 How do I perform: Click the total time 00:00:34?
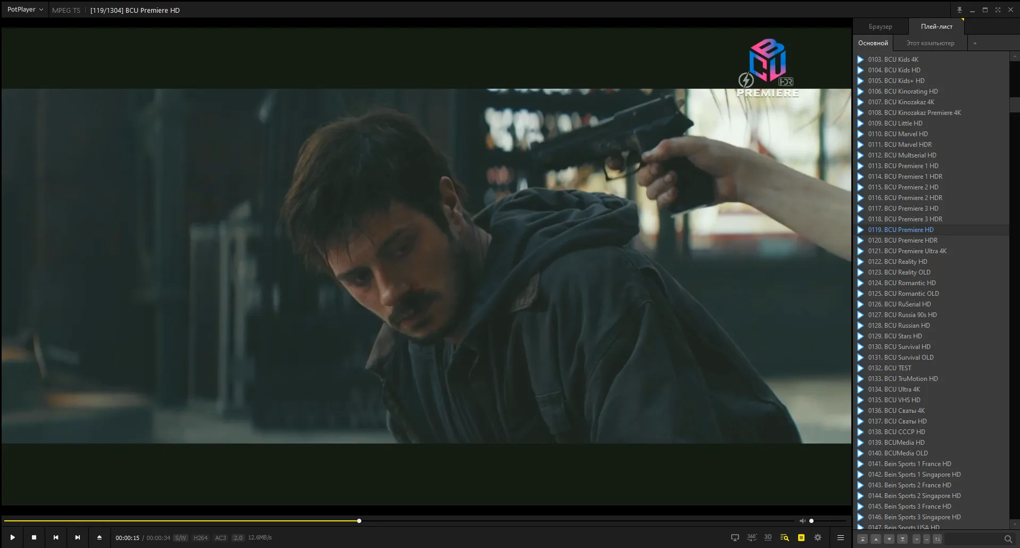coord(158,538)
